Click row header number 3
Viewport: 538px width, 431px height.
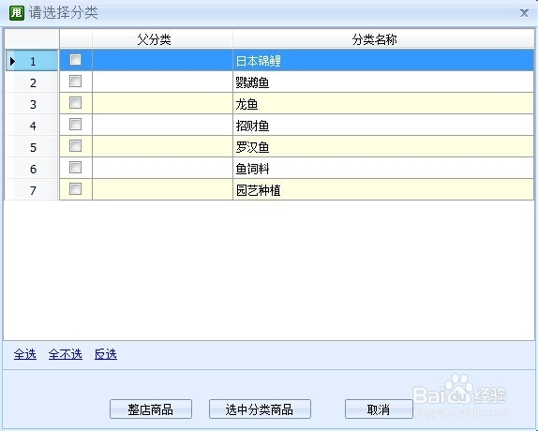tap(32, 104)
